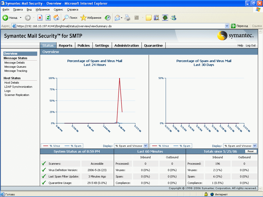Open the Message Queues sidebar link
The image size is (263, 197).
click(15, 67)
